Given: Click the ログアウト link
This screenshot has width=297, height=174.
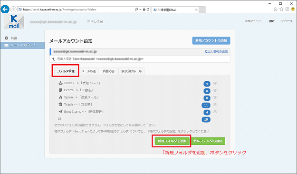Looking at the screenshot, I should (x=287, y=21).
